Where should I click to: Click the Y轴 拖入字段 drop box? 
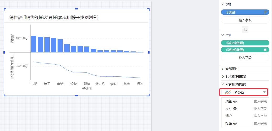245,57
